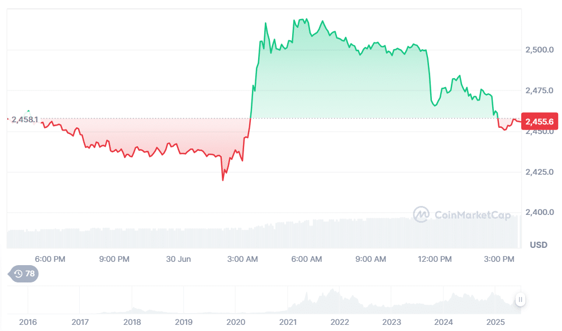Select 2021 on the year navigator
Viewport: 562px width, 331px height.
[x=288, y=322]
